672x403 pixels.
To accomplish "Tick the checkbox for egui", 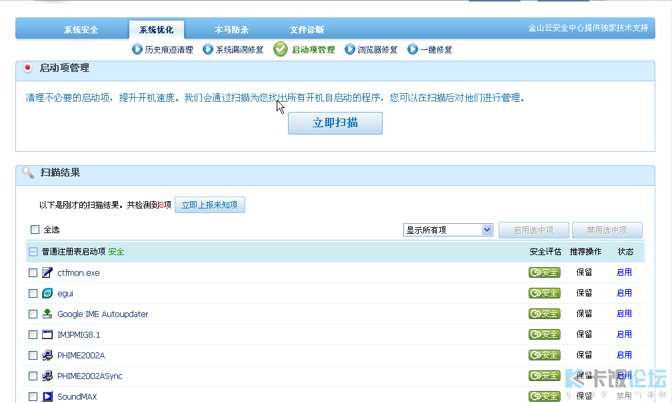I will pos(33,293).
